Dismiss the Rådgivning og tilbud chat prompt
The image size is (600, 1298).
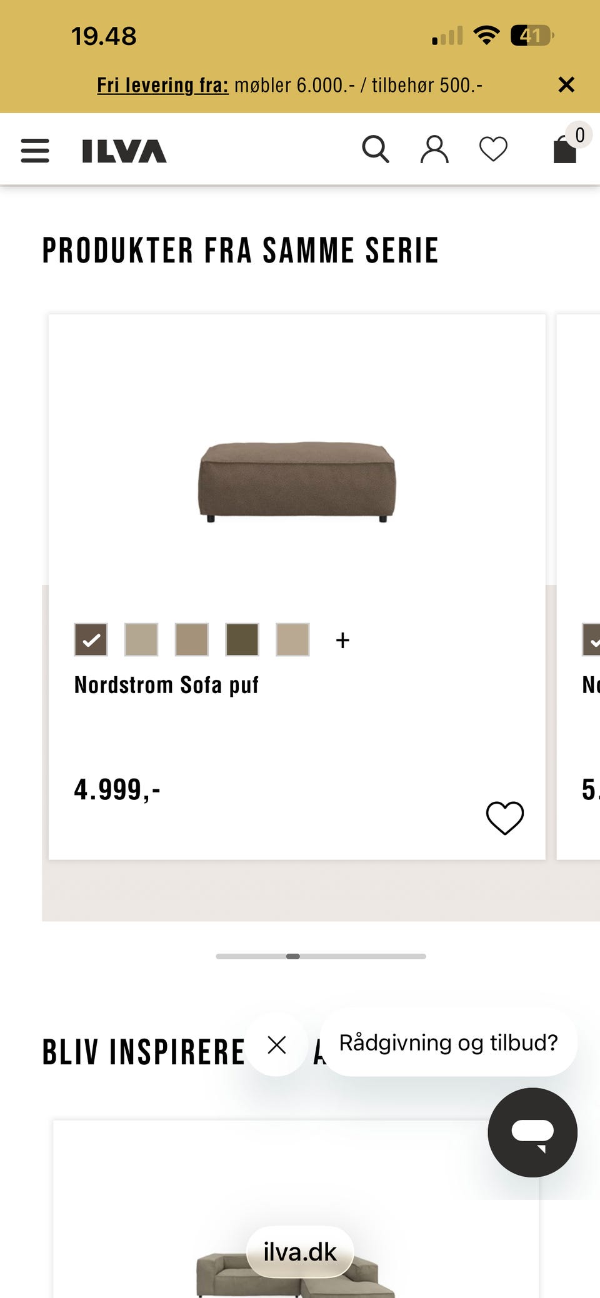tap(276, 1044)
